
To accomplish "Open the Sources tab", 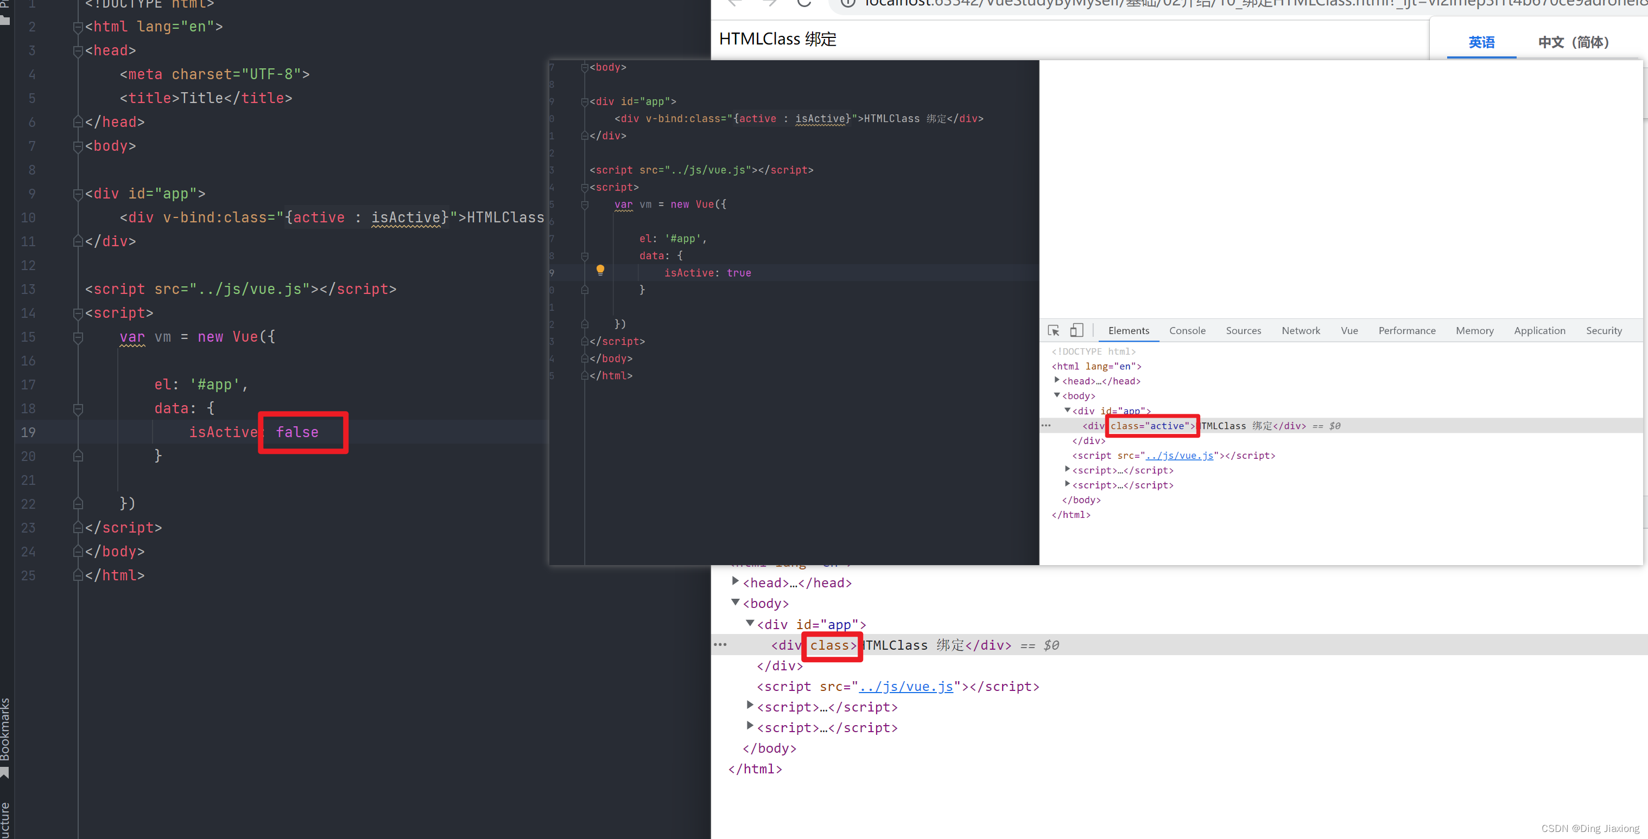I will click(x=1243, y=330).
